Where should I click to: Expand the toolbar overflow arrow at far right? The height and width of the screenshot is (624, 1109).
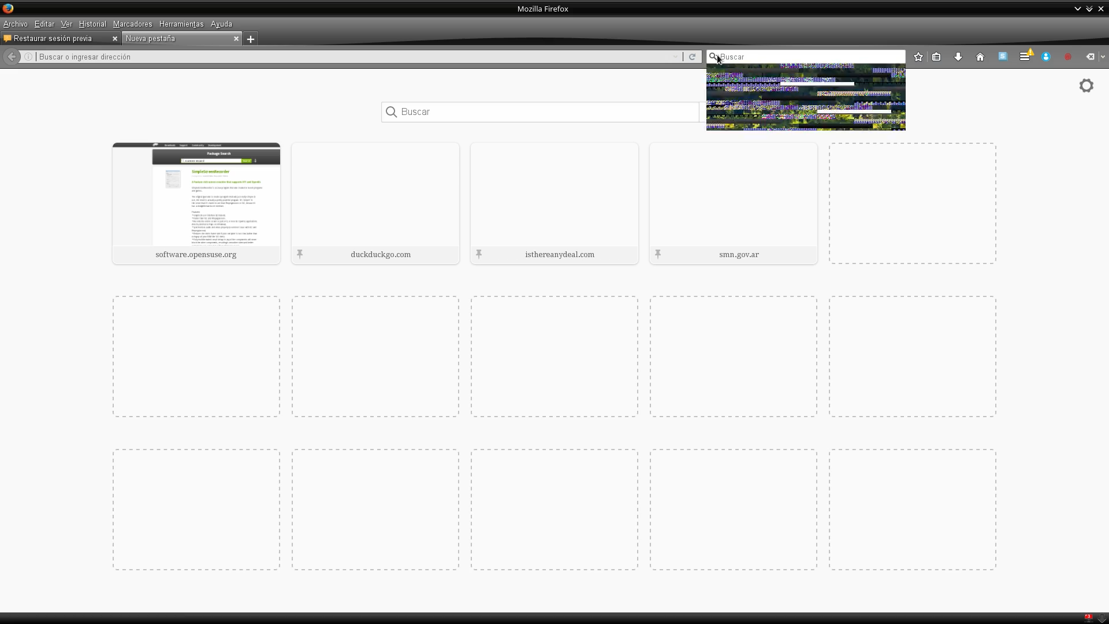pyautogui.click(x=1103, y=57)
